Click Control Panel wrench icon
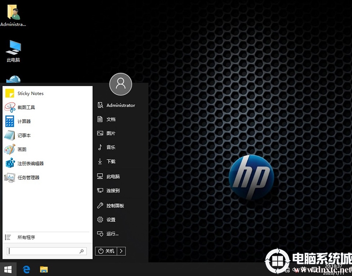The height and width of the screenshot is (276, 352). (100, 205)
